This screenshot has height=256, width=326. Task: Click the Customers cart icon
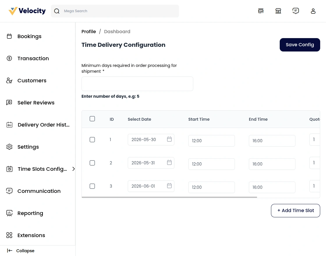[9, 80]
